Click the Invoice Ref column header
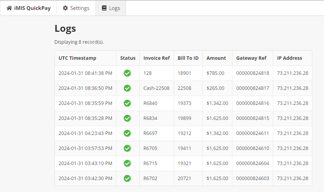324x192 pixels. [x=157, y=58]
